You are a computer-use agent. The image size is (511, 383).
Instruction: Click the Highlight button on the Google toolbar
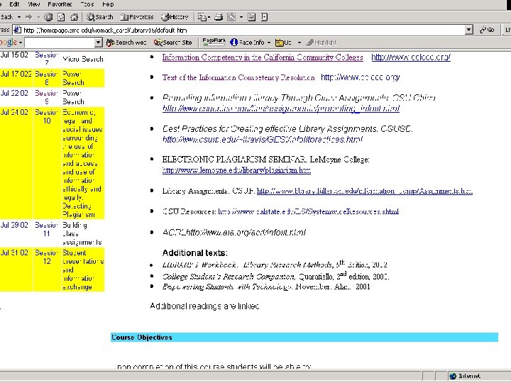(x=322, y=43)
